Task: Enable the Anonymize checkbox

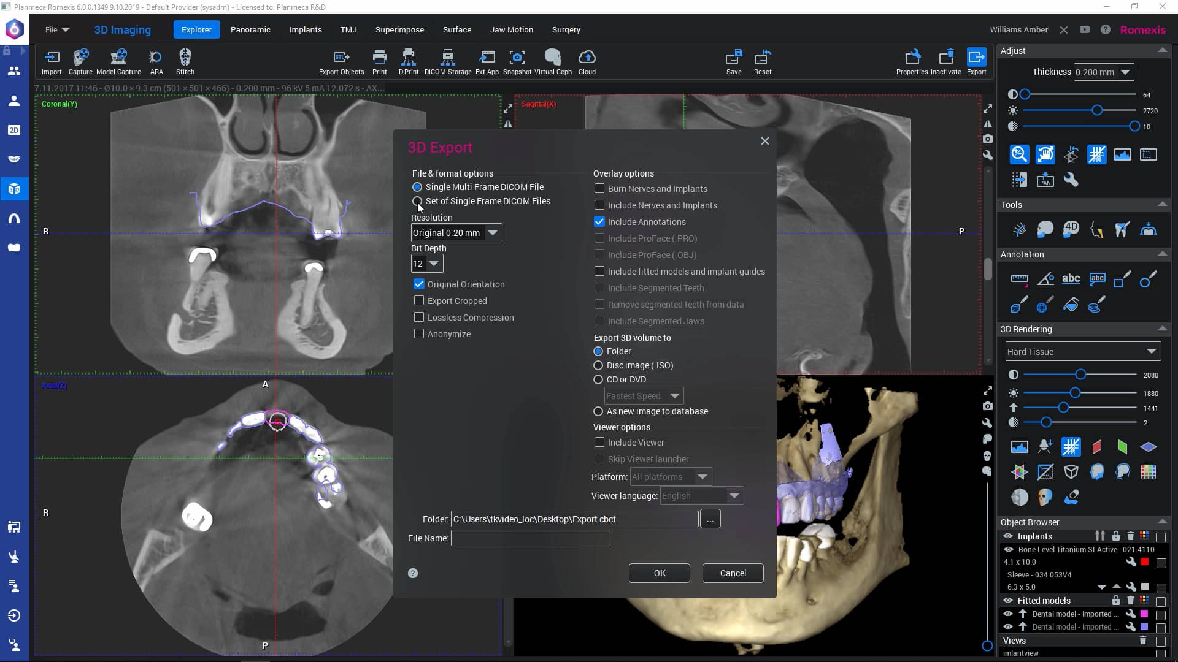Action: pyautogui.click(x=419, y=333)
